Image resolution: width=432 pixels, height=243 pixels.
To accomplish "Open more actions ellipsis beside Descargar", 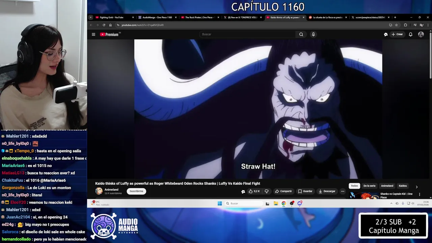I will click(x=343, y=191).
